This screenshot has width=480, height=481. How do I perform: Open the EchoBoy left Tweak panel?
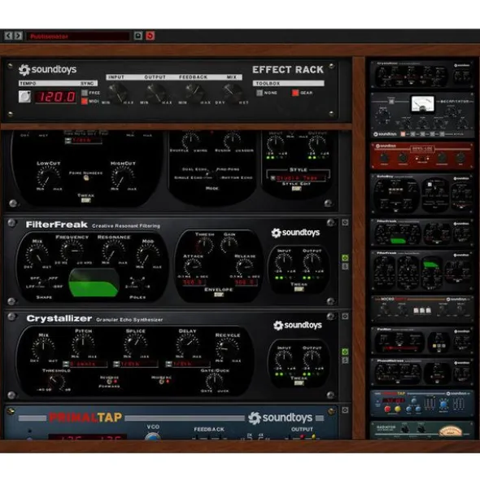(x=85, y=200)
